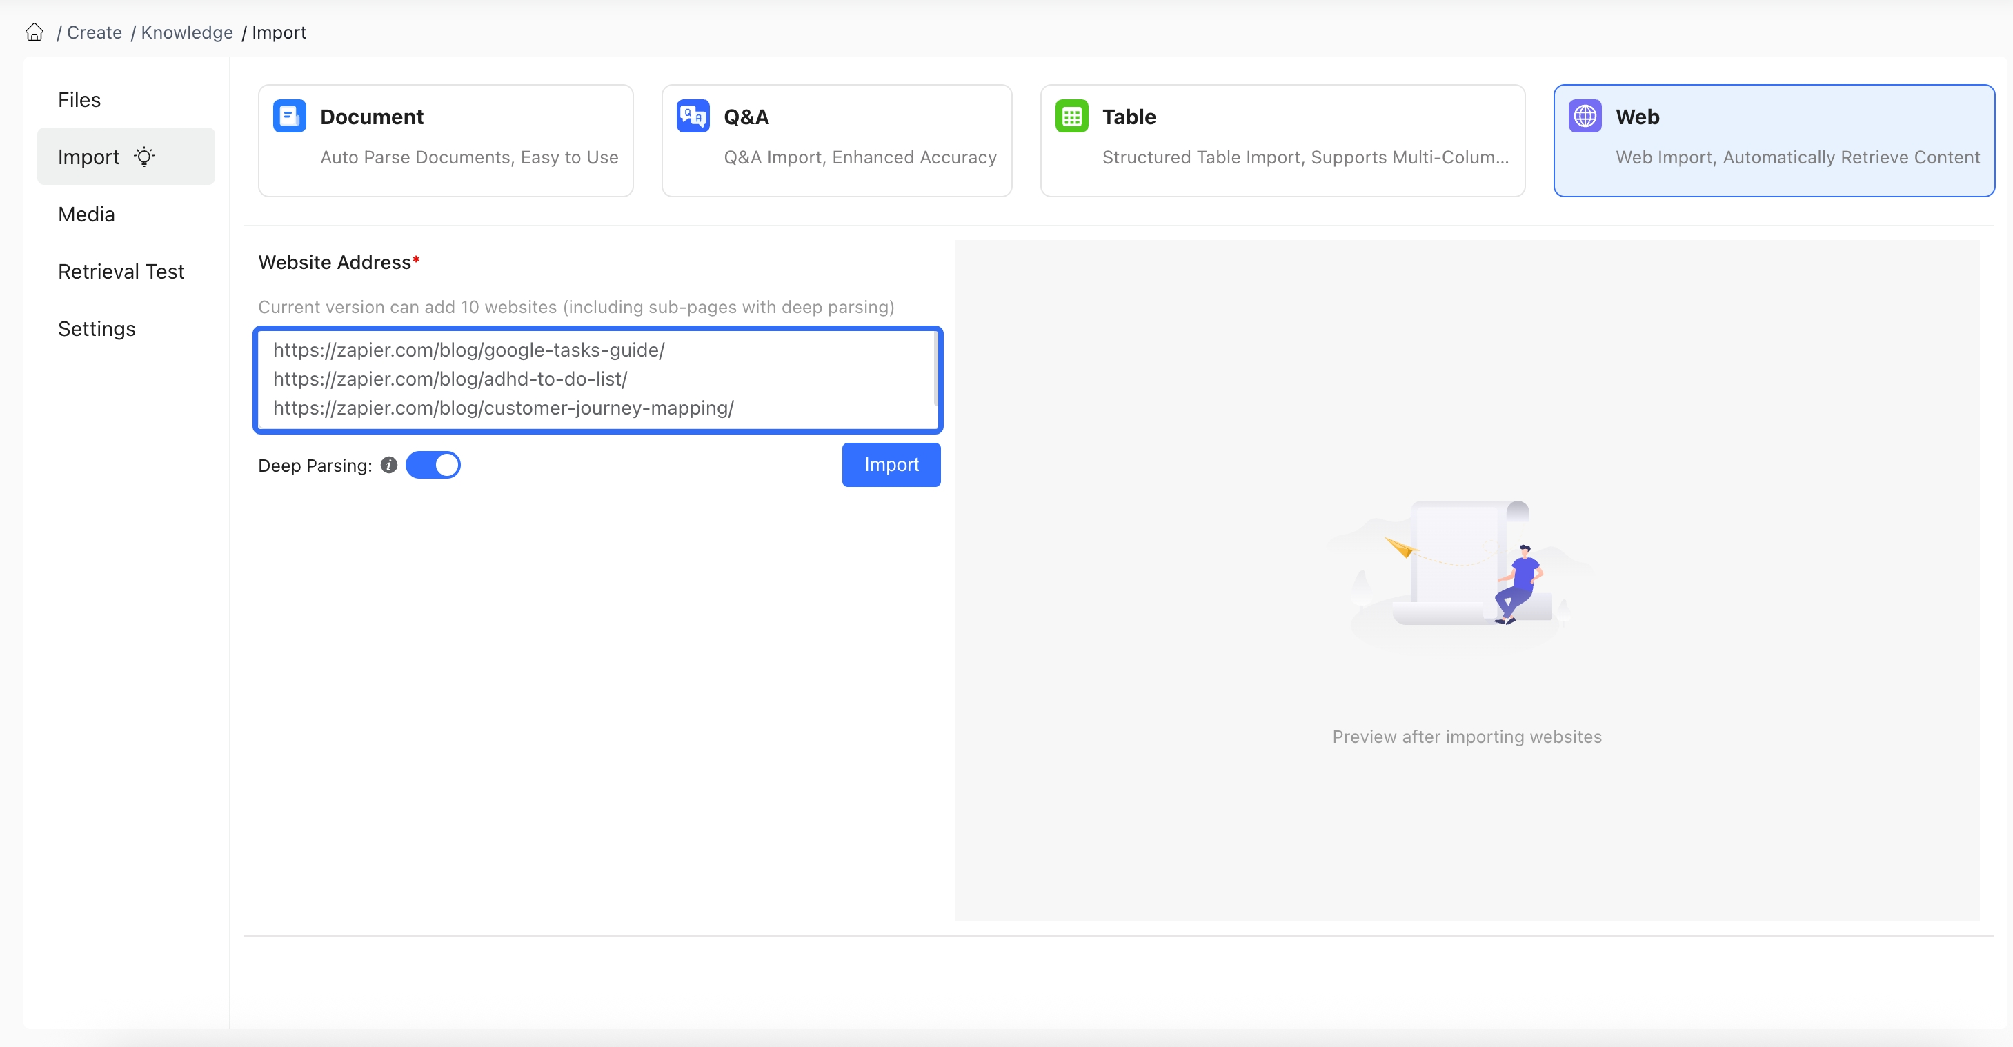Screen dimensions: 2013x1047
Task: Click the Deep Parsing label
Action: [x=315, y=466]
